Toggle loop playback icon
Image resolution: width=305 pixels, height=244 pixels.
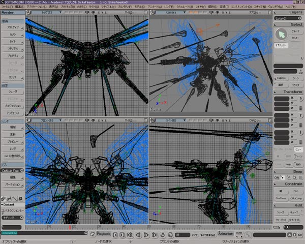pyautogui.click(x=163, y=235)
